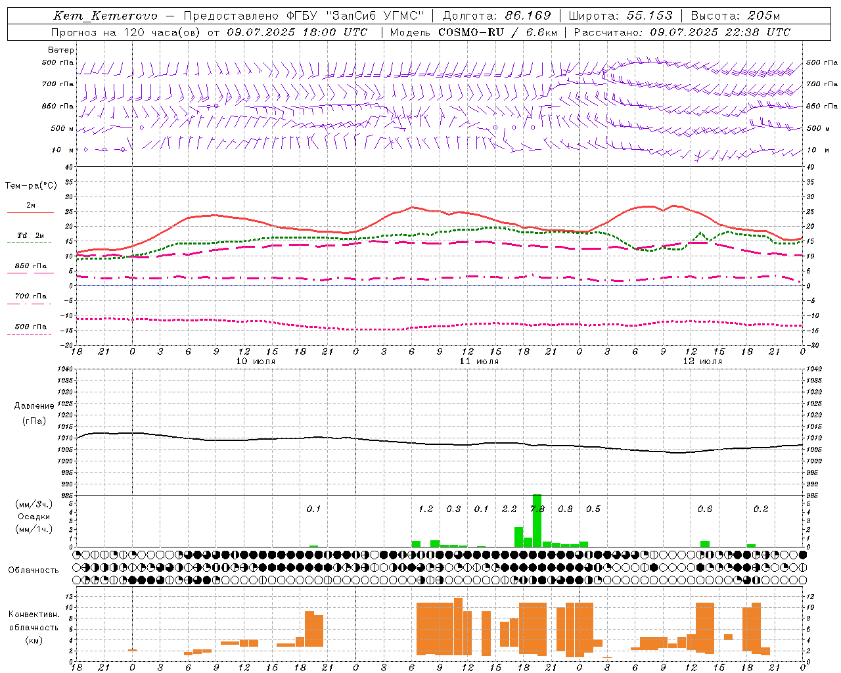Click the Ветер section label
Screen dimensions: 841x673
(61, 50)
